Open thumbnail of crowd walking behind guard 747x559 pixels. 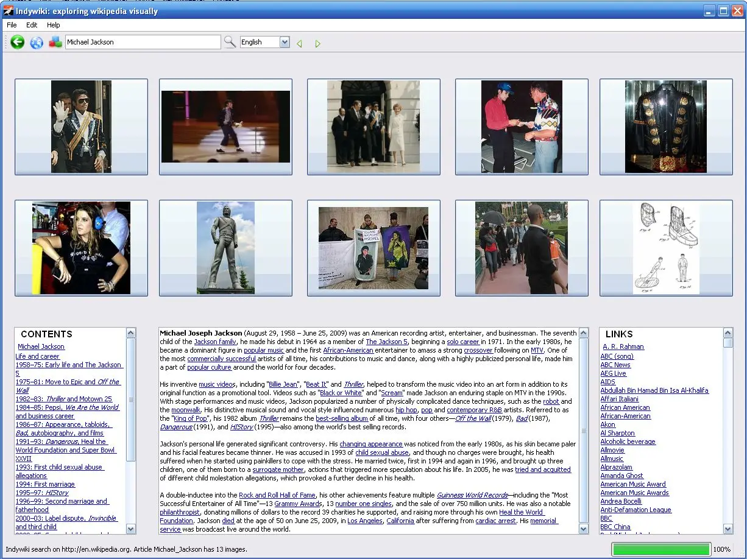click(x=522, y=248)
